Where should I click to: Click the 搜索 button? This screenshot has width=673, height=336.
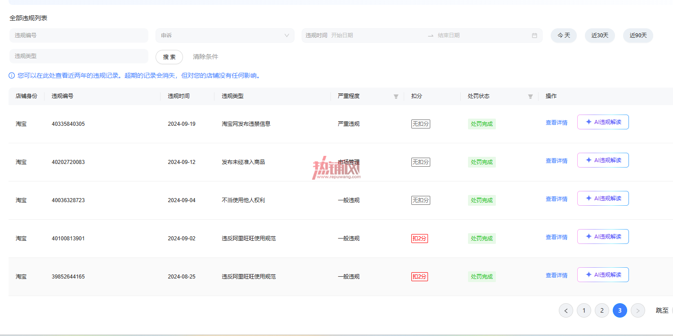pyautogui.click(x=169, y=57)
